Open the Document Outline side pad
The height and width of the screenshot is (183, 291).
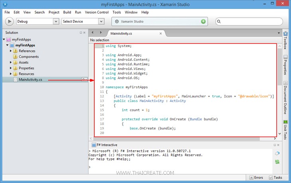point(285,98)
